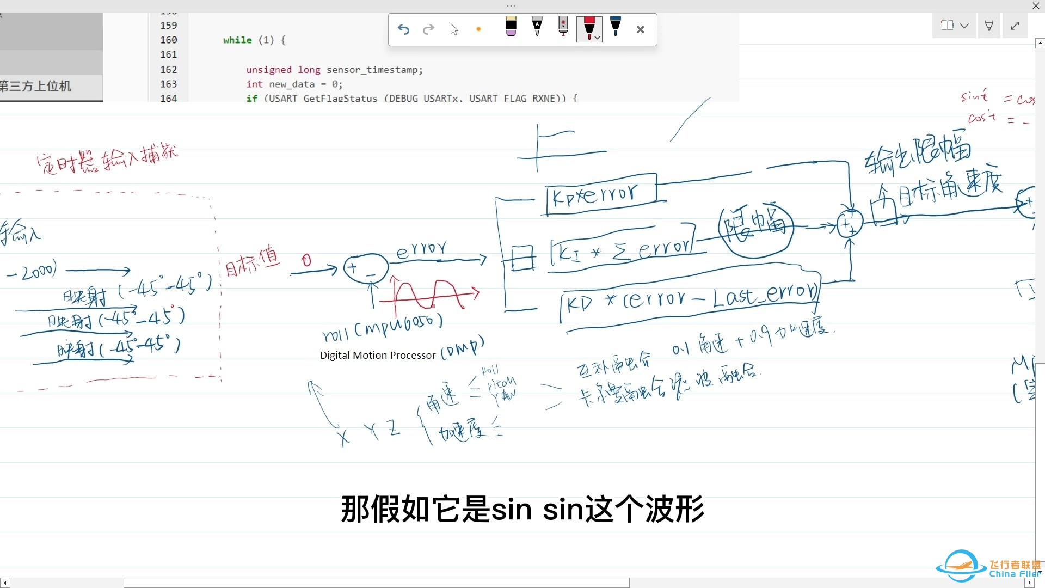The image size is (1045, 588).
Task: Close the window with the top X
Action: tap(1036, 5)
